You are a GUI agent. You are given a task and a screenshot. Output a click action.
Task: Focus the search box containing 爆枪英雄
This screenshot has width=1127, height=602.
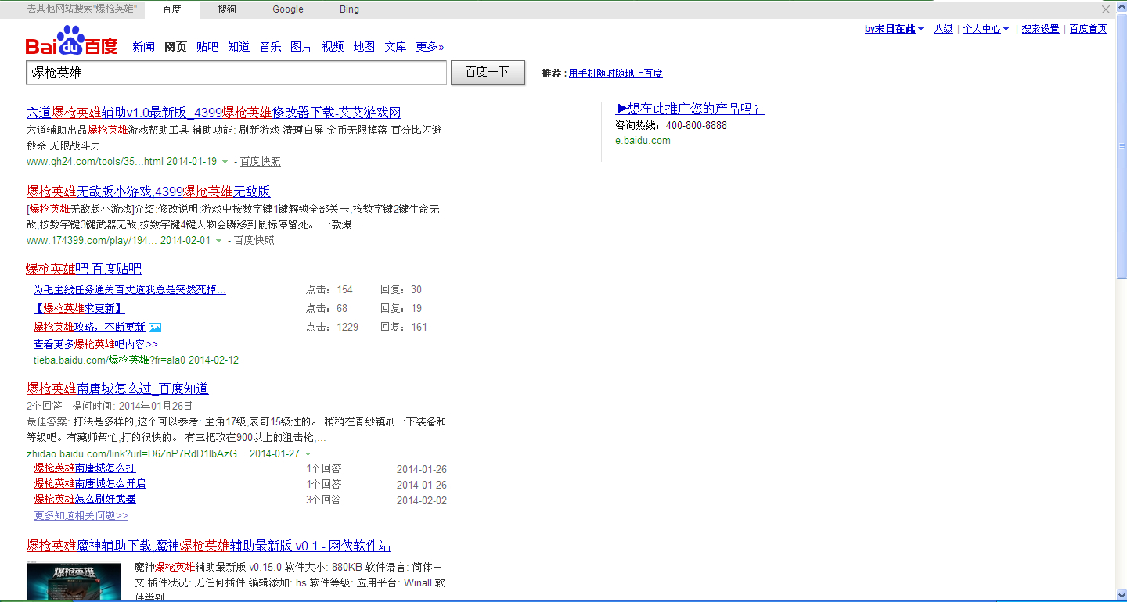(236, 73)
